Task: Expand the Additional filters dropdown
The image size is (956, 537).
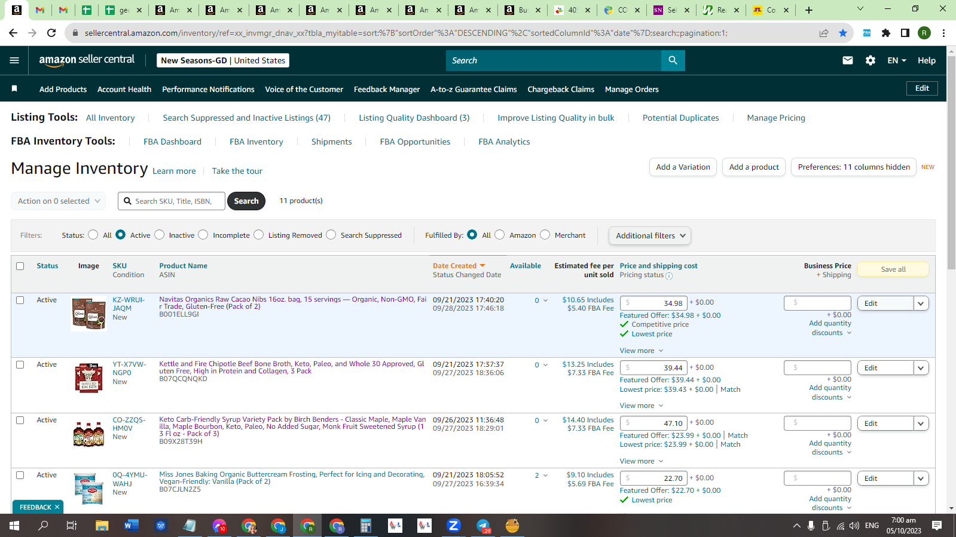Action: (x=650, y=235)
